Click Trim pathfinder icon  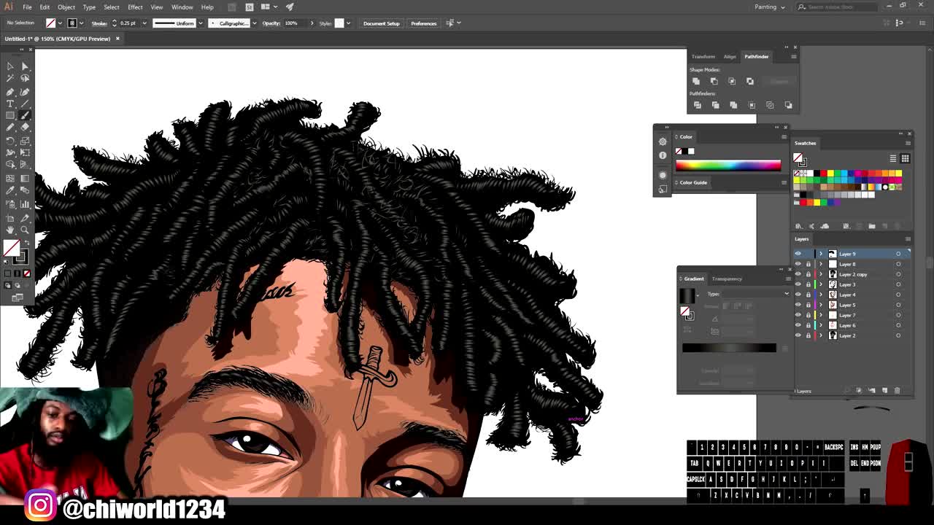coord(715,105)
